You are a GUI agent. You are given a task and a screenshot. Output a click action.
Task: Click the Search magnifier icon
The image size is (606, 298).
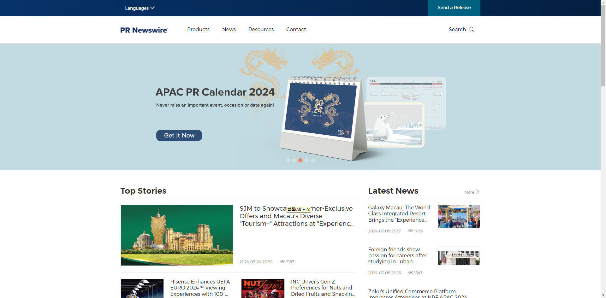point(471,29)
